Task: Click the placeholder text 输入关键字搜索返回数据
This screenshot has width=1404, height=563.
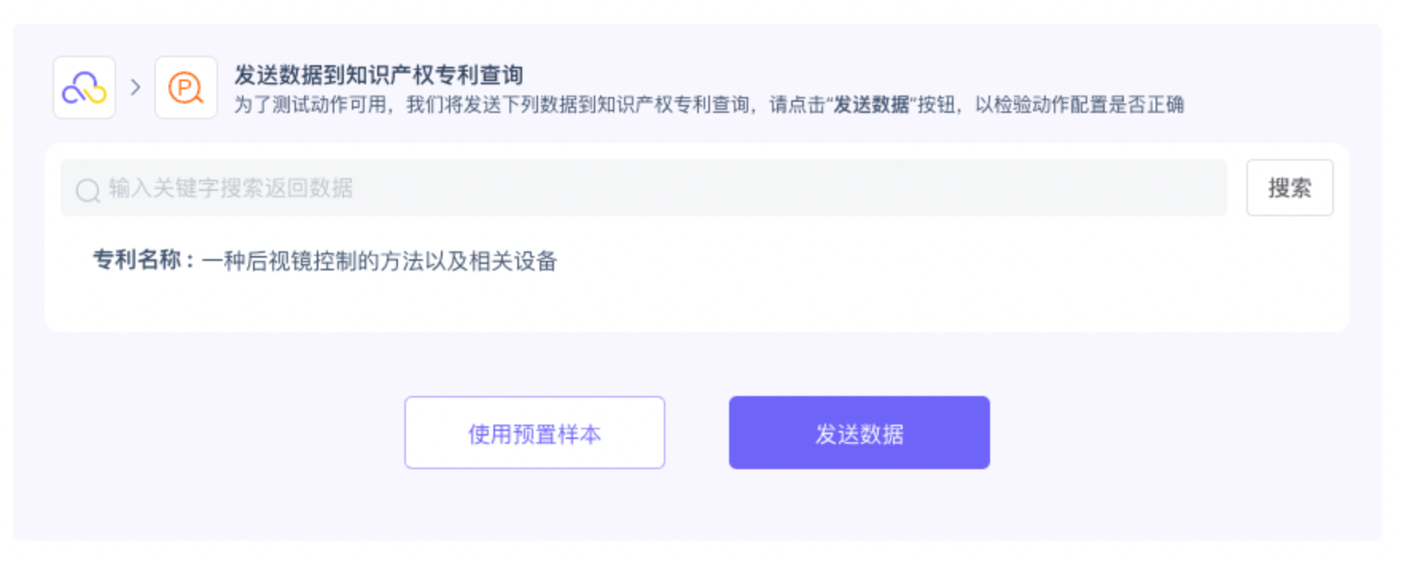Action: [x=231, y=188]
